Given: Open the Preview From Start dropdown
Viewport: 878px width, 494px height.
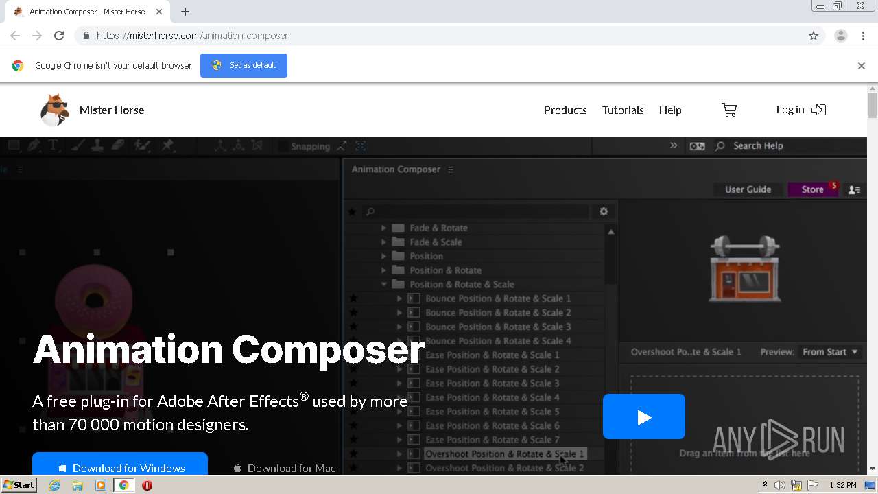Looking at the screenshot, I should tap(830, 352).
